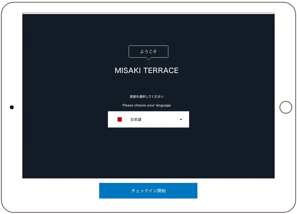
Task: Click the MISAKI TERRACE title
Action: [147, 71]
